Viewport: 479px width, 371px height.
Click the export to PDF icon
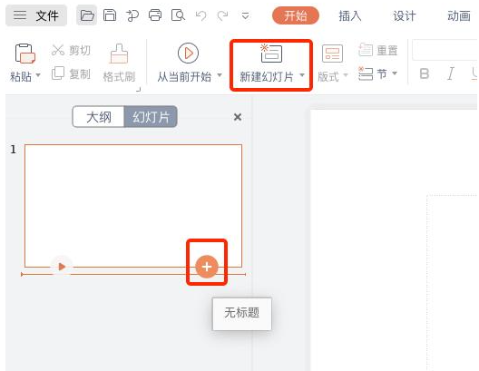point(132,15)
